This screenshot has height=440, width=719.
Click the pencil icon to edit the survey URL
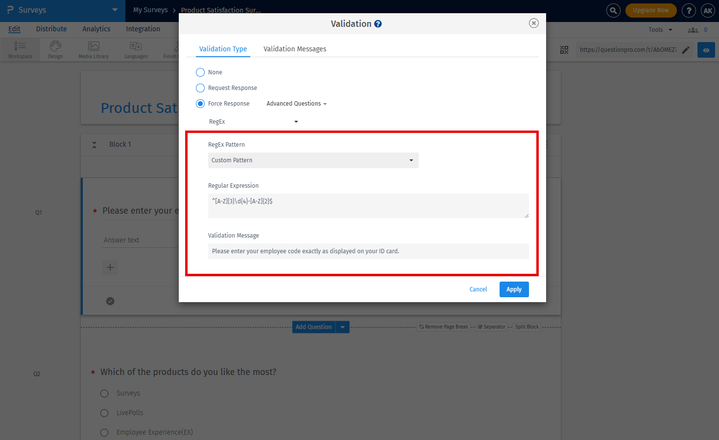click(685, 49)
